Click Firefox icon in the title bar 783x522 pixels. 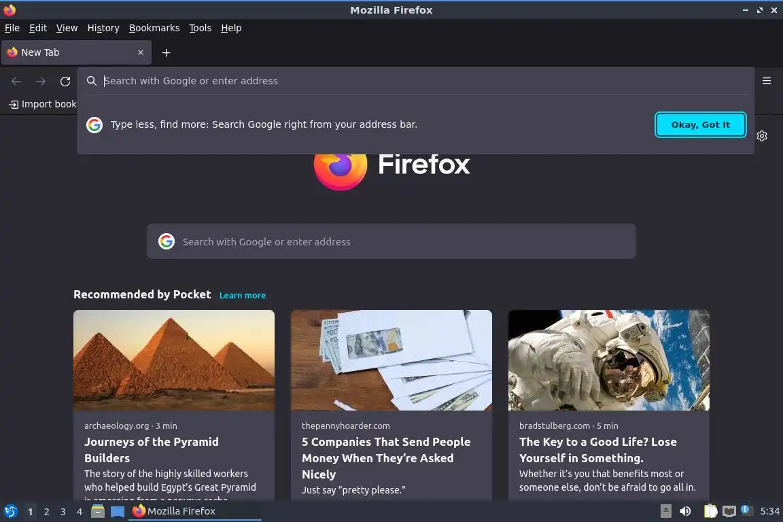[10, 10]
